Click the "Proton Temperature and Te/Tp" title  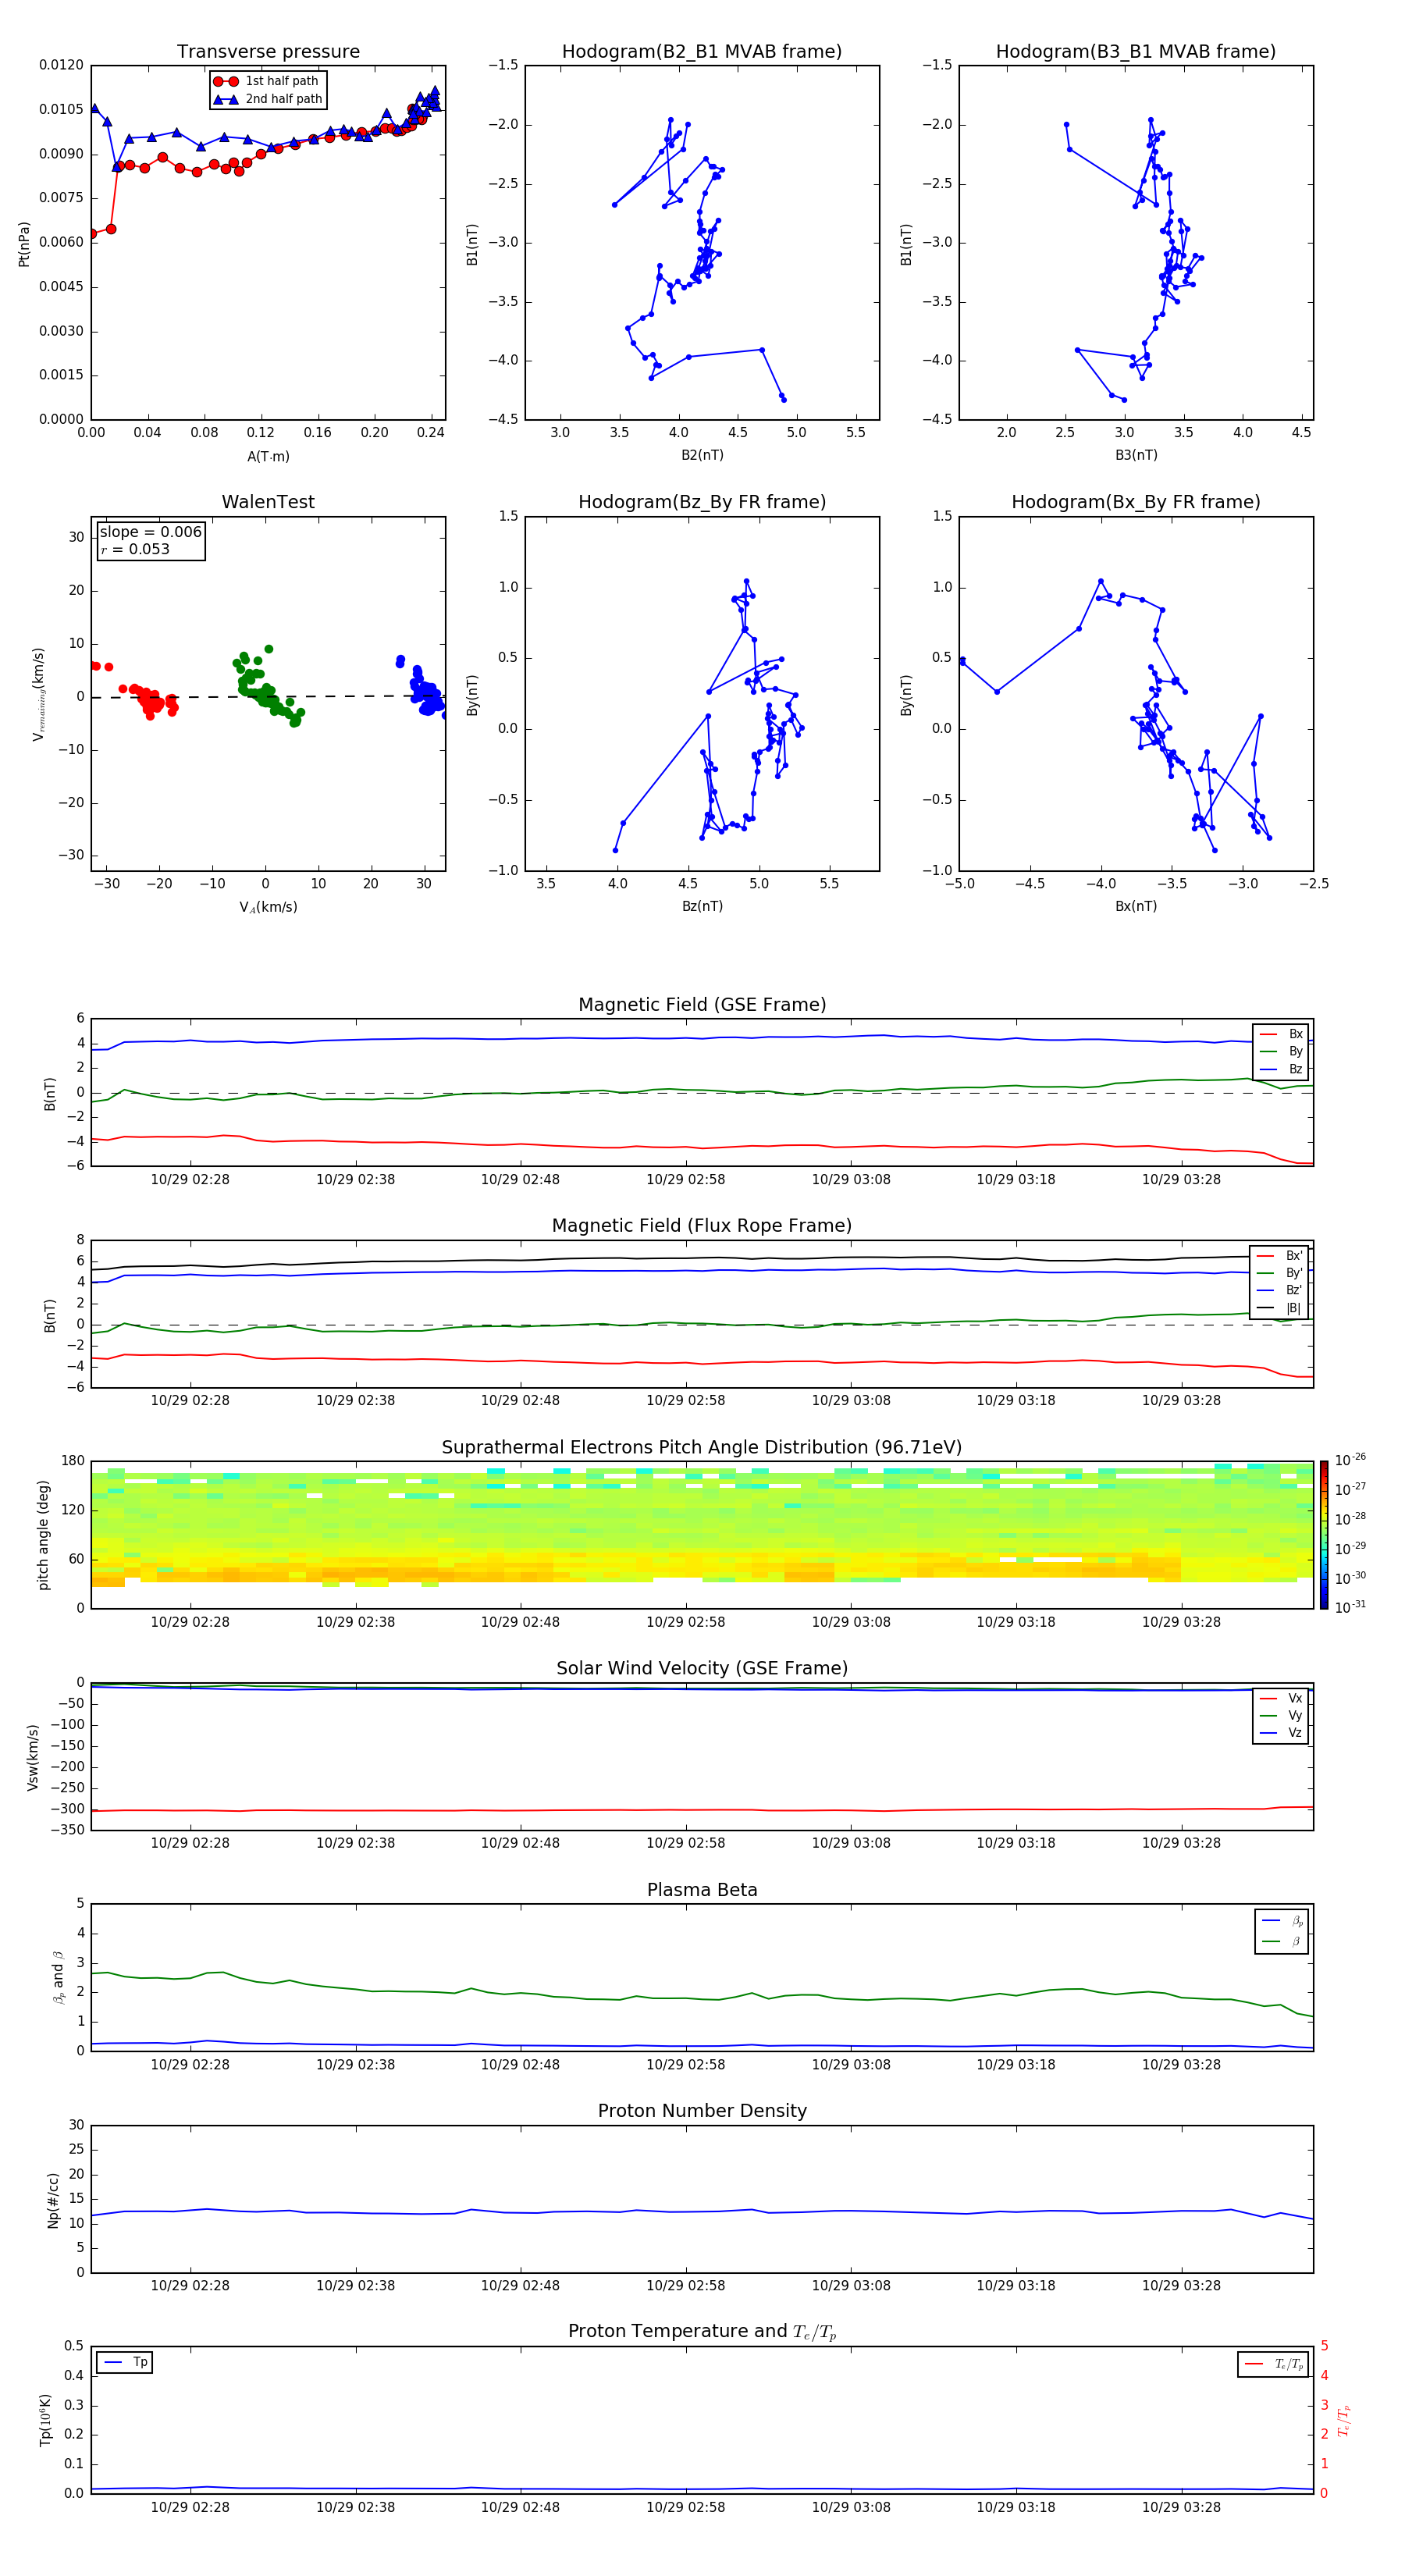click(x=702, y=2332)
